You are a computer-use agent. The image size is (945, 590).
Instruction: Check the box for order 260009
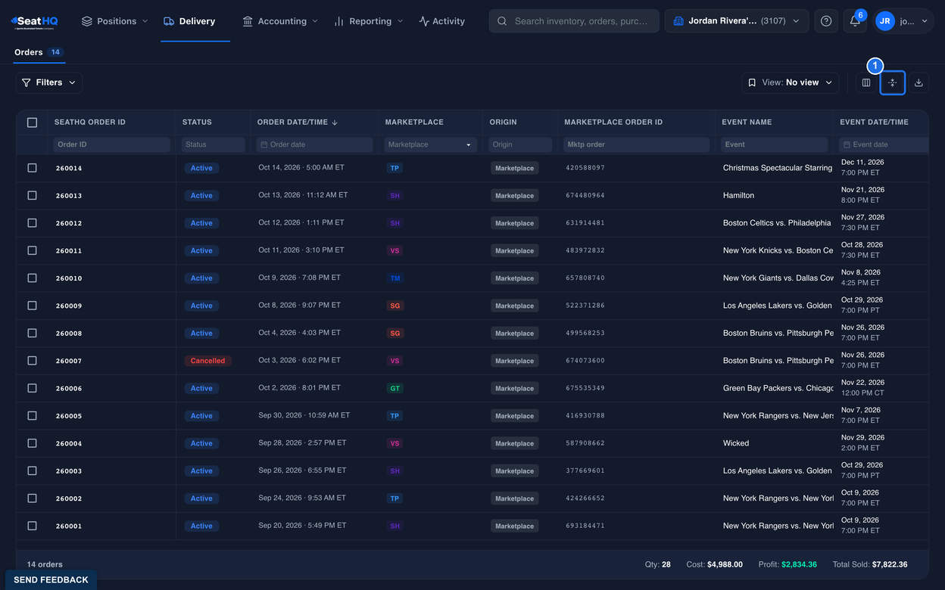coord(32,306)
